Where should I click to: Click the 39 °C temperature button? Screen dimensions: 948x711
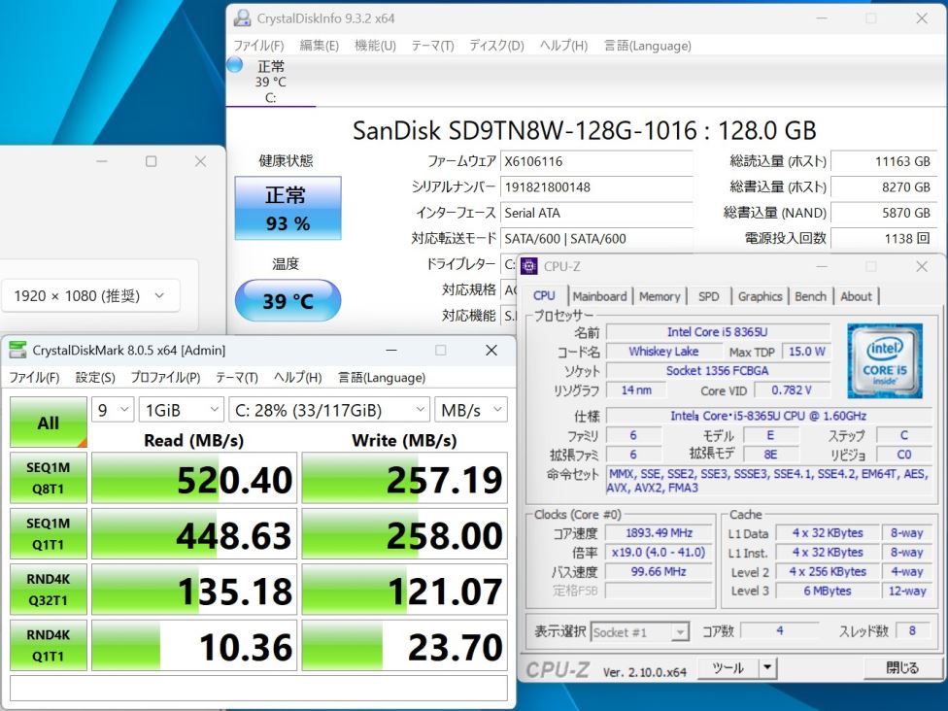coord(288,300)
